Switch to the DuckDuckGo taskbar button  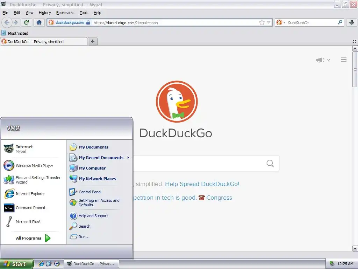pos(91,264)
